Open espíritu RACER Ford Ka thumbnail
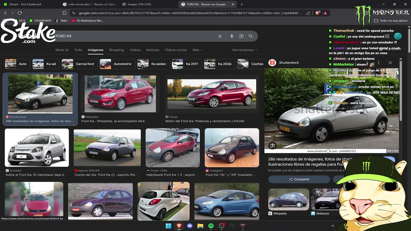 point(107,148)
